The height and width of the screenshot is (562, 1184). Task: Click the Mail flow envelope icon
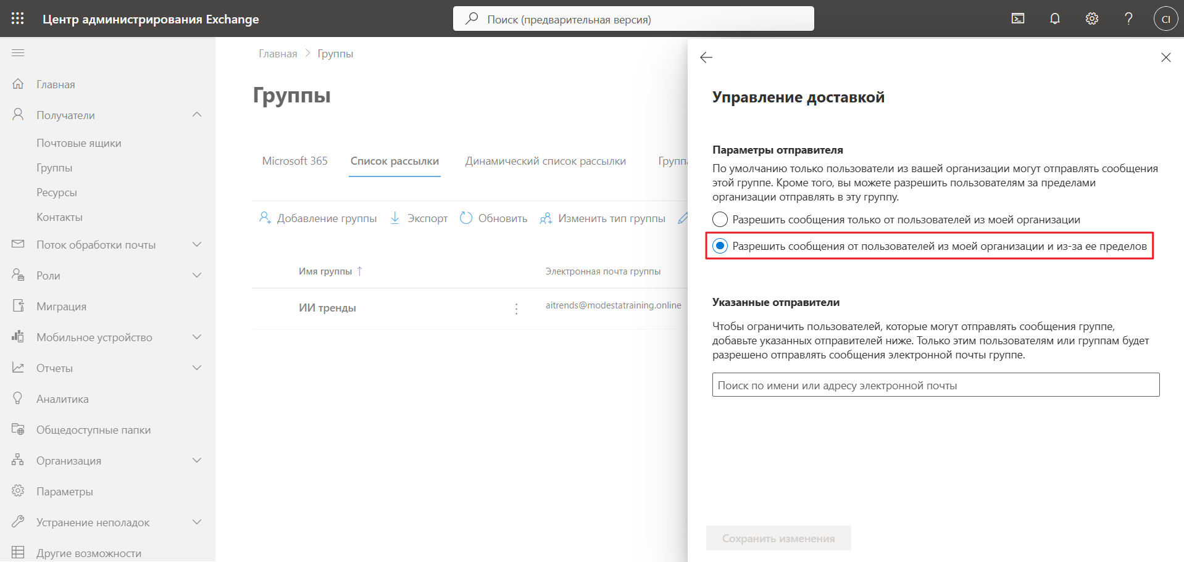coord(18,244)
